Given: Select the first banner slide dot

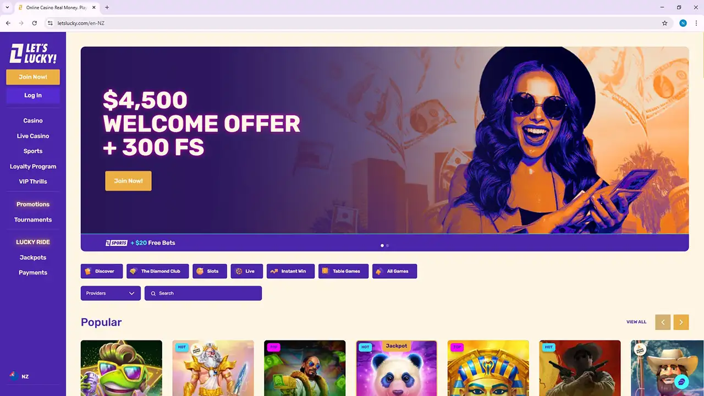Looking at the screenshot, I should (x=382, y=245).
